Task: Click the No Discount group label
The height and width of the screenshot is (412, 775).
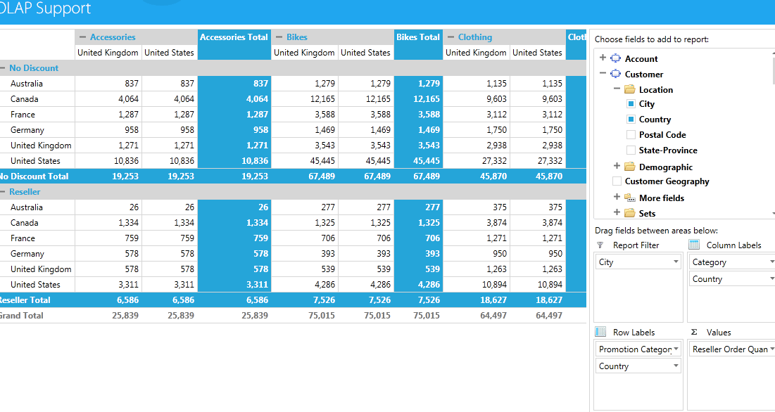Action: point(34,68)
